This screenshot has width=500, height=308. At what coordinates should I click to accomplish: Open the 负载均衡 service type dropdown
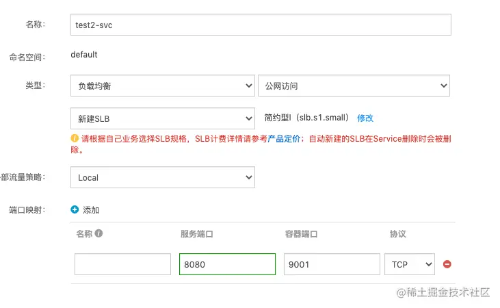pos(162,86)
